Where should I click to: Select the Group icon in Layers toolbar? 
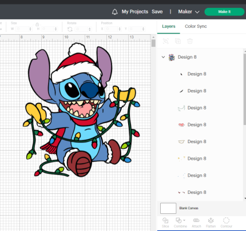pos(166,41)
